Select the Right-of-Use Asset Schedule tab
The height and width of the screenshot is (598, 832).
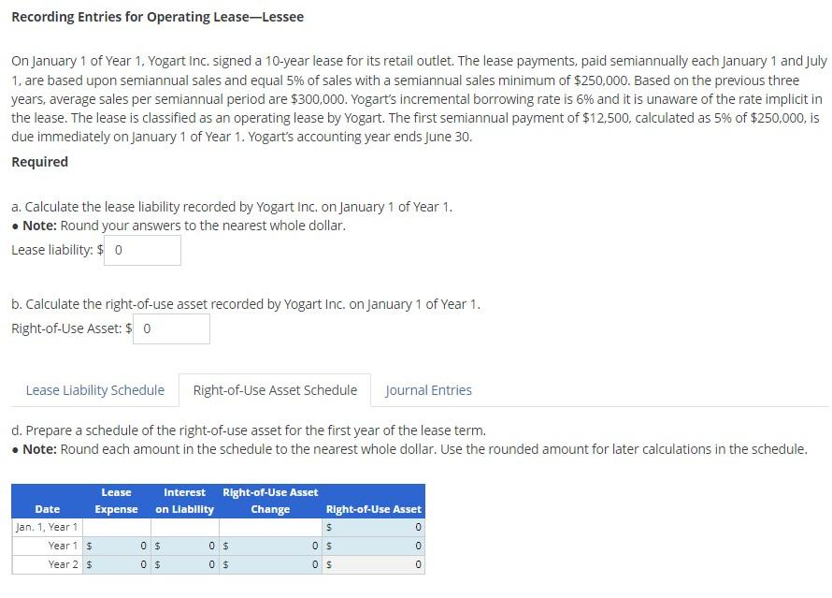275,390
